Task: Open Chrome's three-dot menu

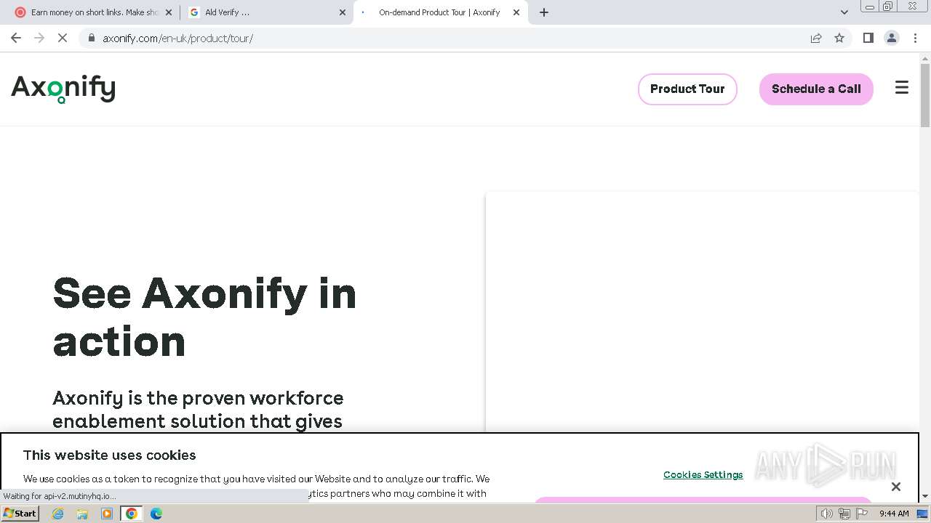Action: click(915, 38)
